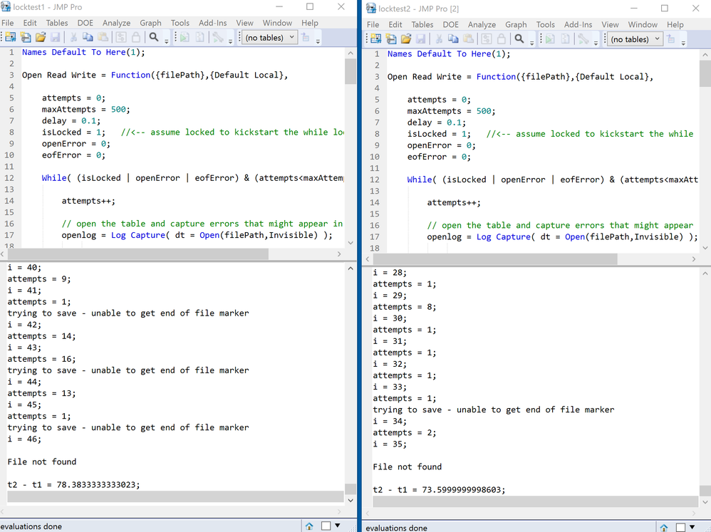Click 'i = 35;' line in locktest2 log
711x532 pixels.
point(390,444)
